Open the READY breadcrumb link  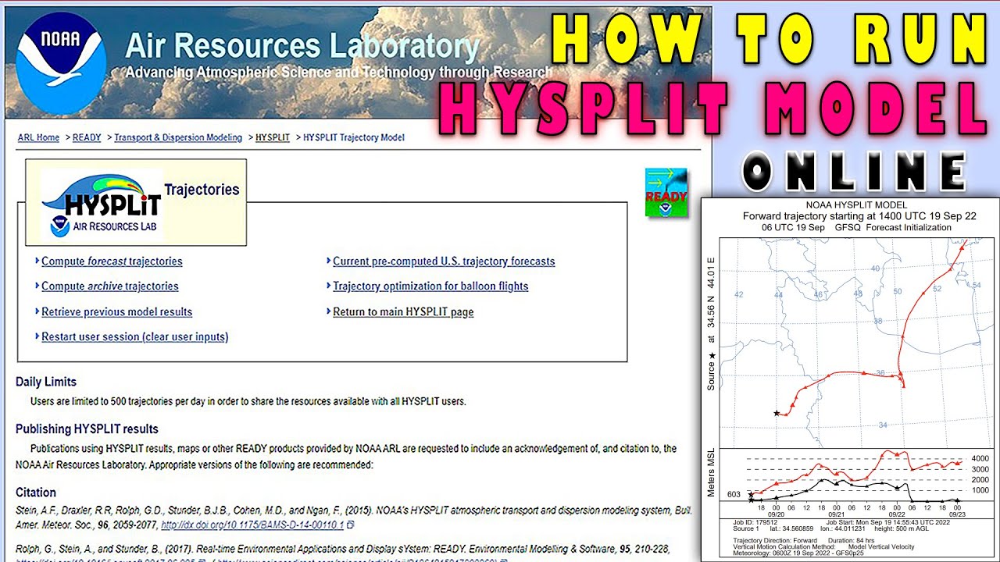pos(87,137)
